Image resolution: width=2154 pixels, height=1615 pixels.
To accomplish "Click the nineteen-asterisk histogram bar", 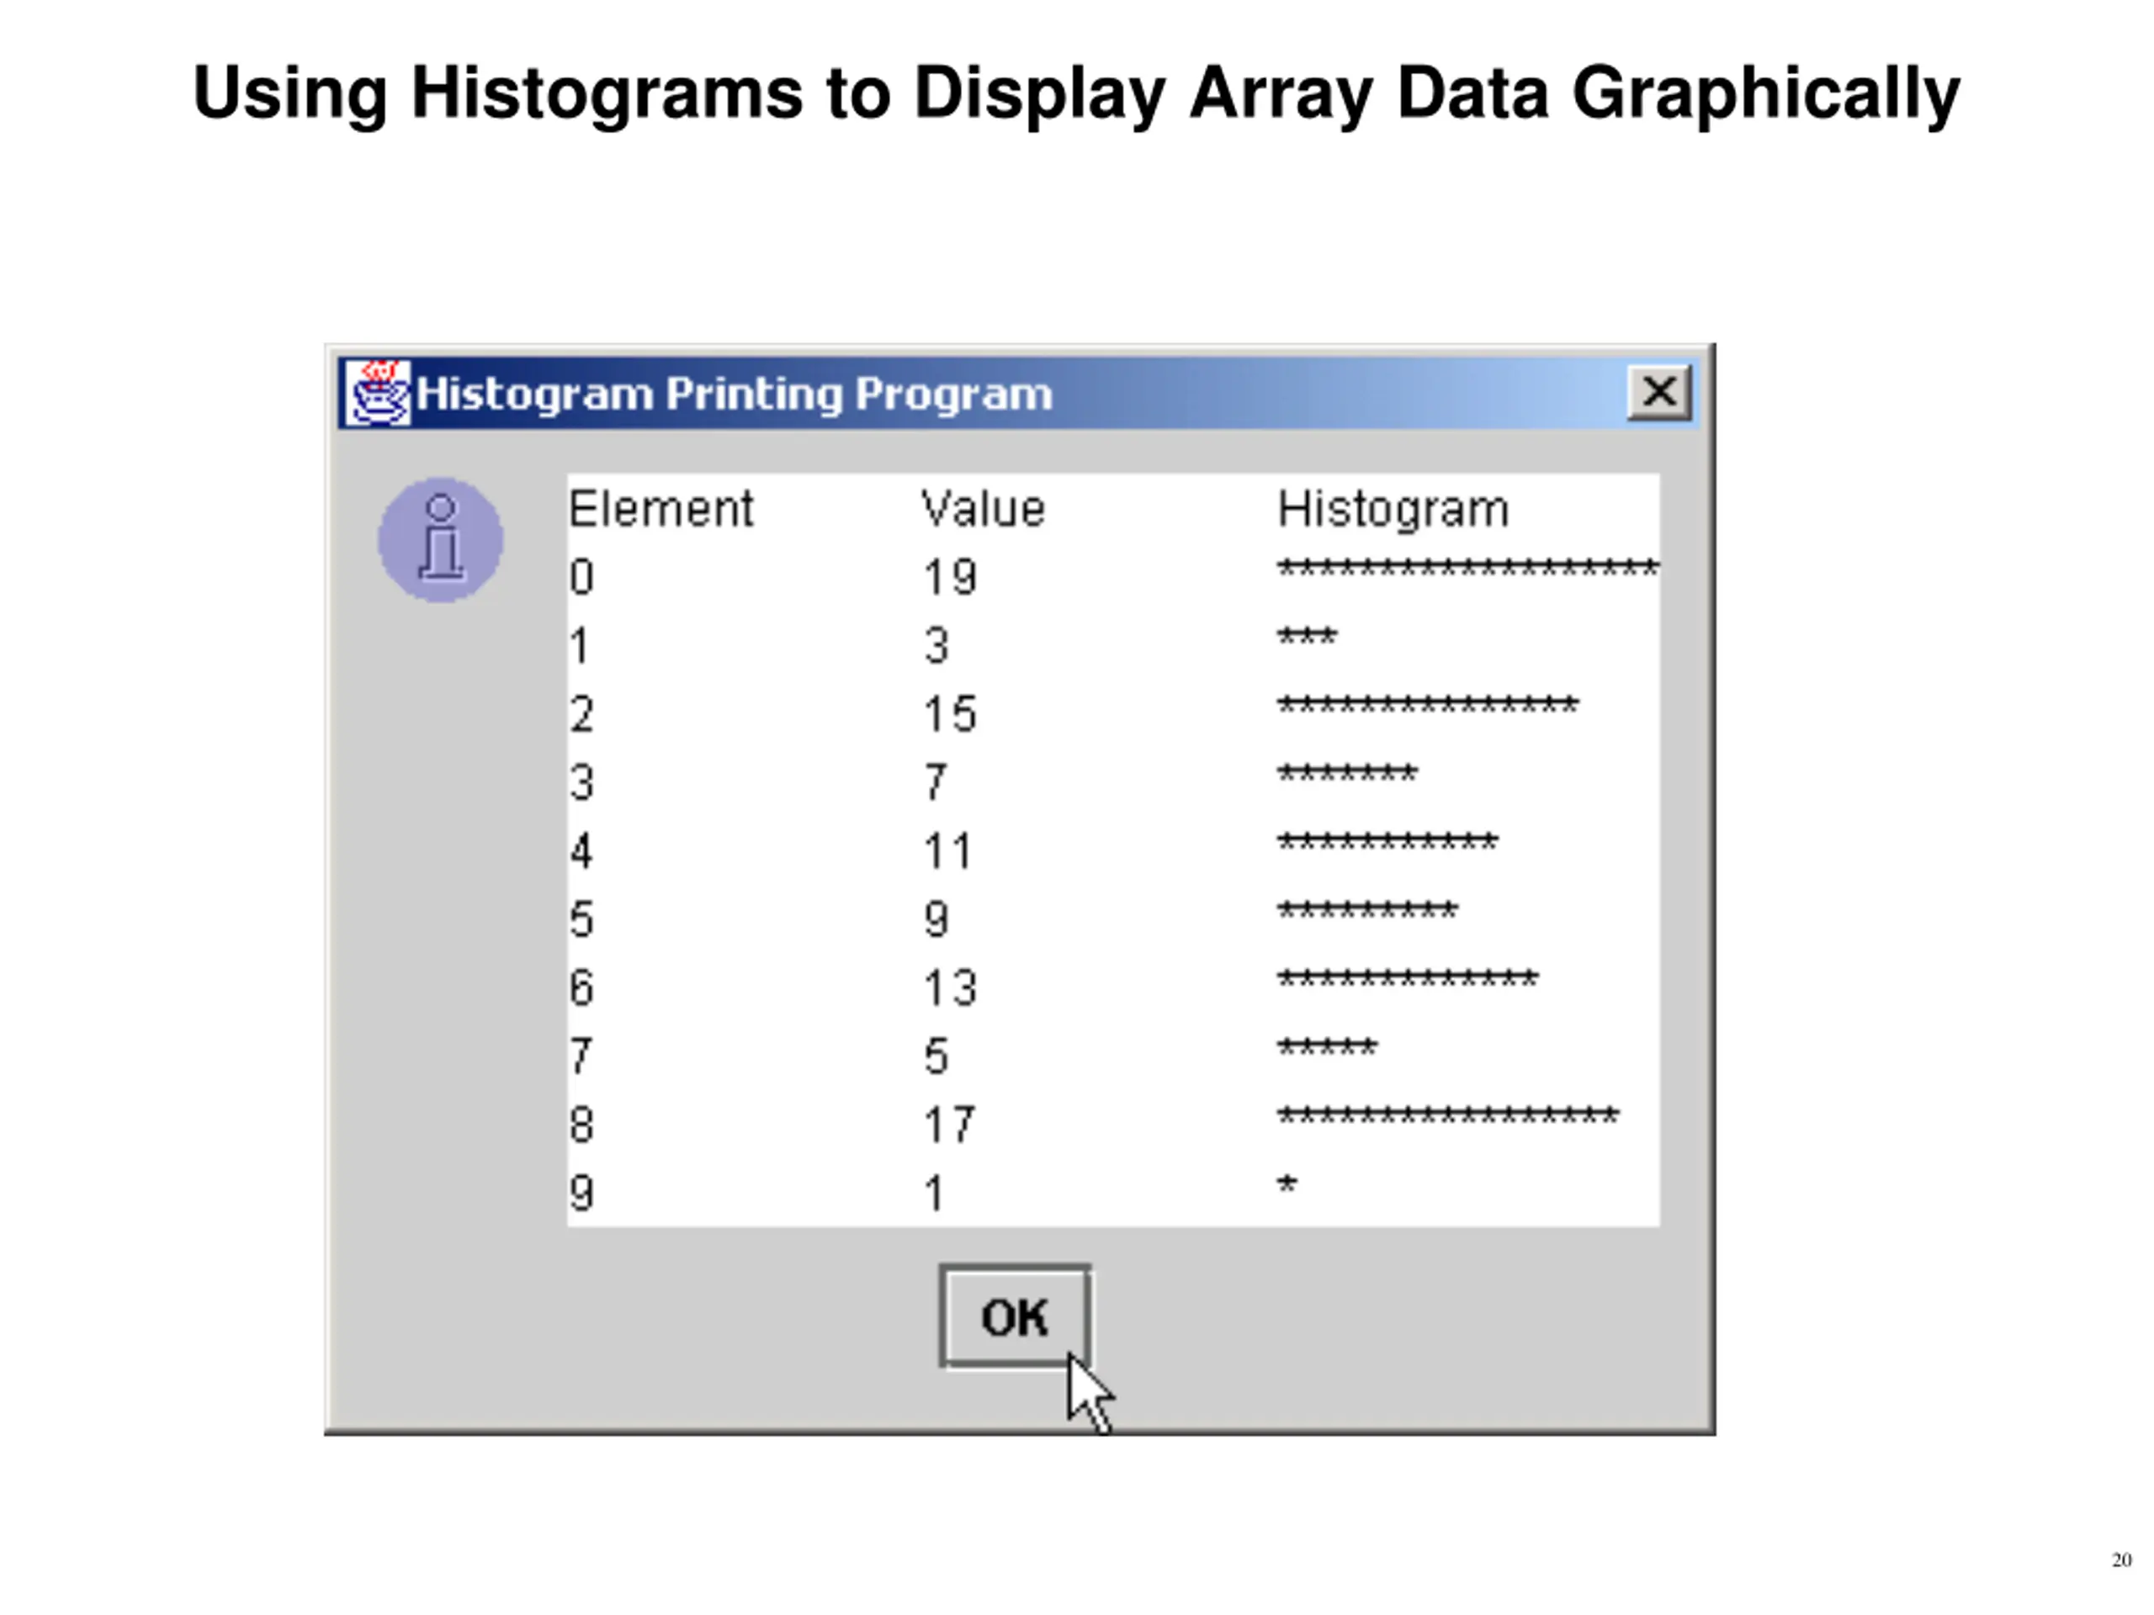I will tap(1468, 568).
